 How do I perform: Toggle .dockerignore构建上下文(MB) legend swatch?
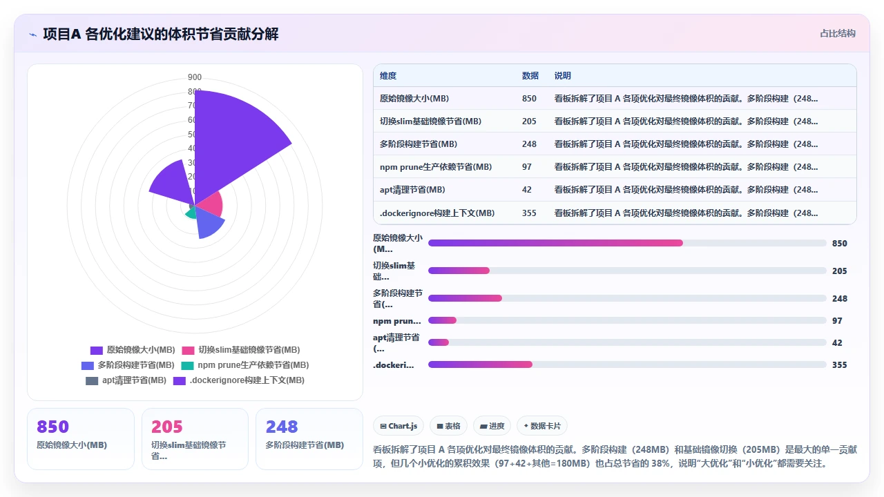tap(180, 380)
